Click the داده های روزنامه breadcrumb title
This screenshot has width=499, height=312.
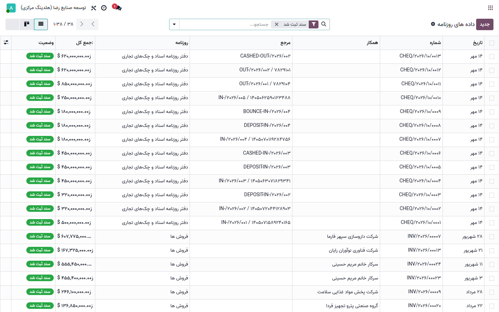(x=456, y=24)
